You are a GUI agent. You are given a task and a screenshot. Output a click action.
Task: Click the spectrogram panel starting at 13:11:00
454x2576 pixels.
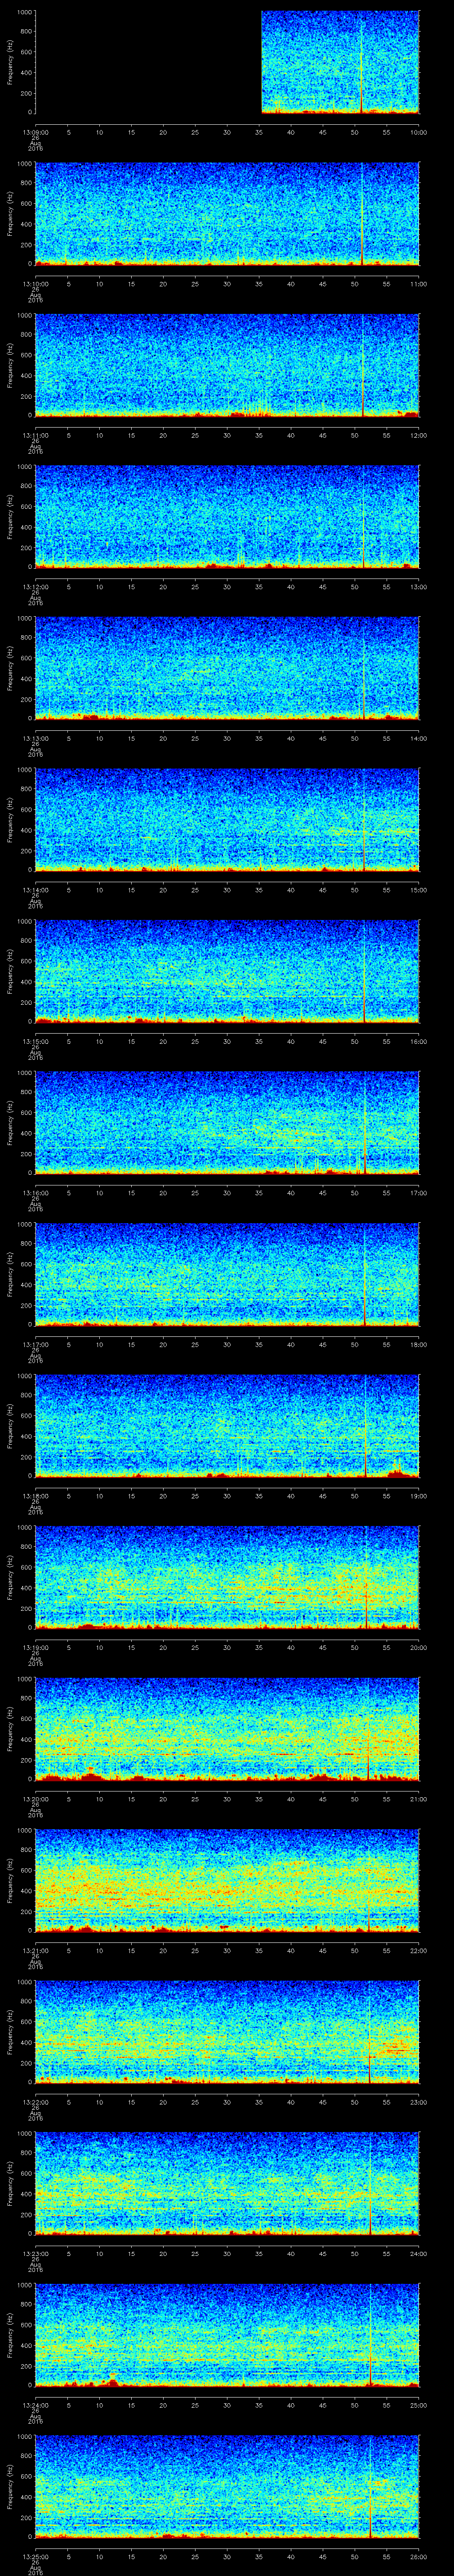coord(227,365)
